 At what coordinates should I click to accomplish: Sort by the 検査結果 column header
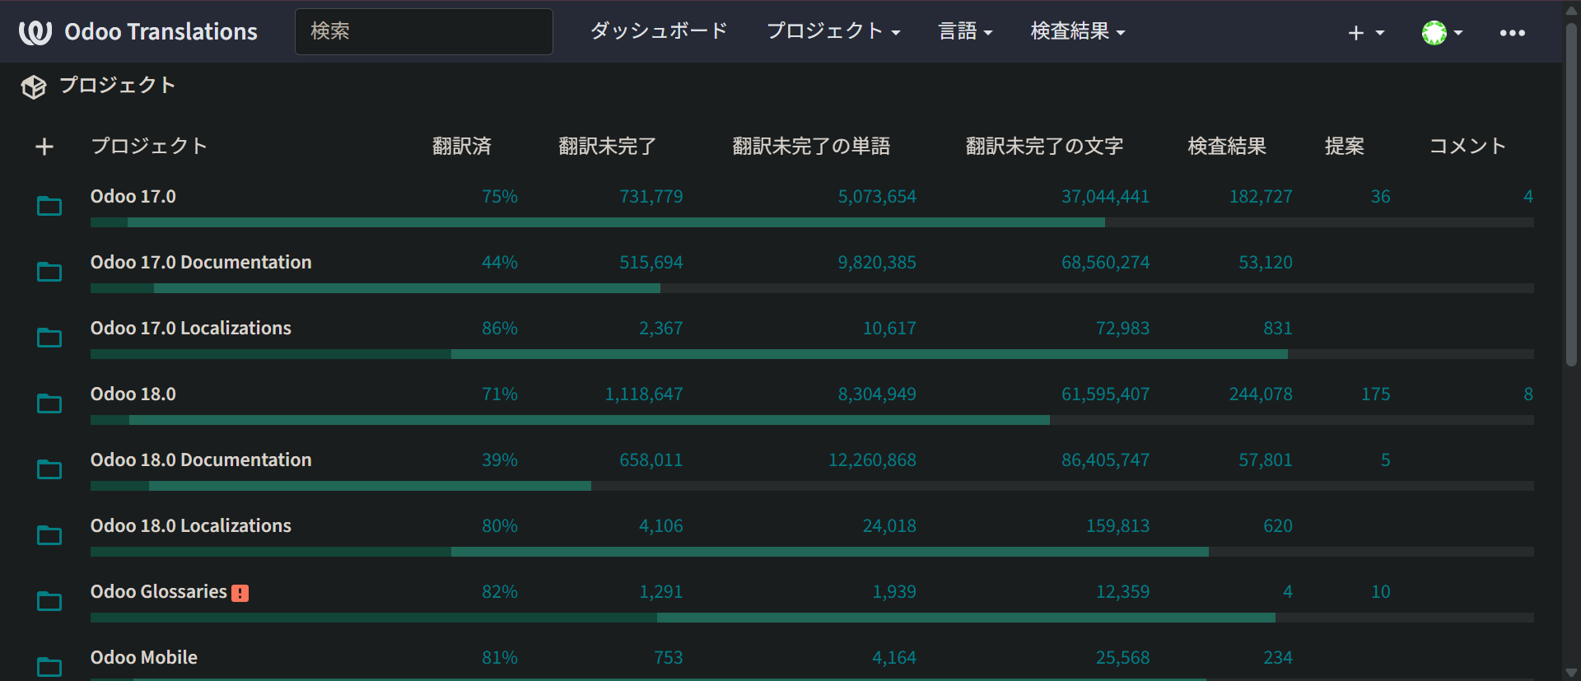click(1227, 147)
